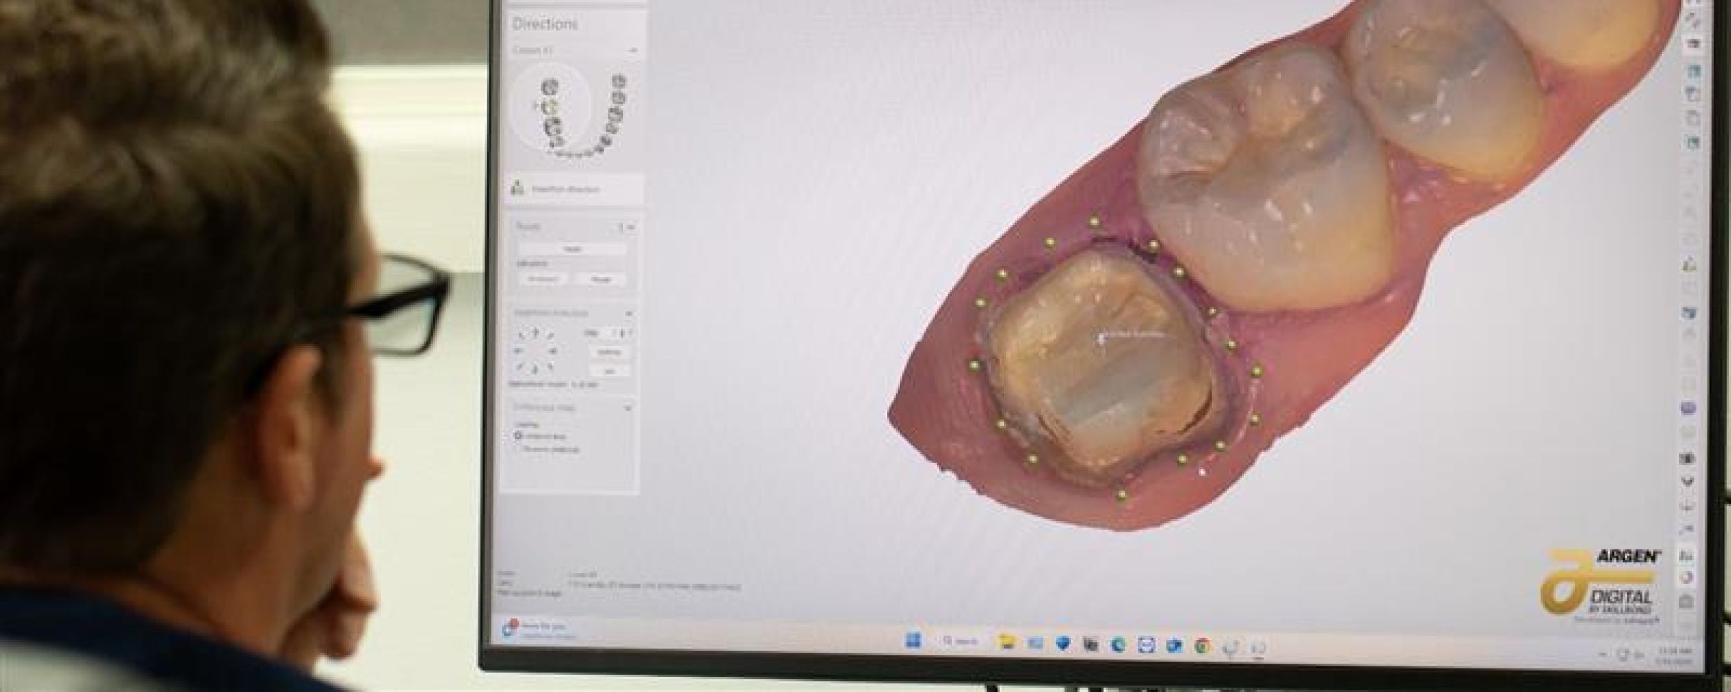Open File Explorer from the taskbar

[1007, 644]
